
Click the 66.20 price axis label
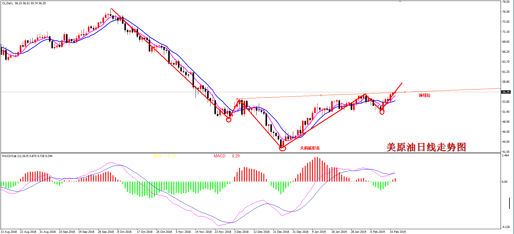tap(506, 52)
